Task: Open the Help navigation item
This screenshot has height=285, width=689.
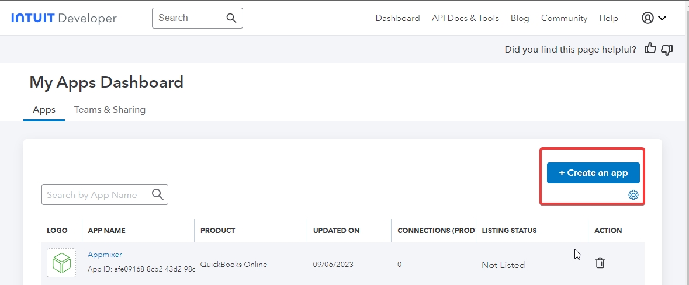Action: (x=608, y=18)
